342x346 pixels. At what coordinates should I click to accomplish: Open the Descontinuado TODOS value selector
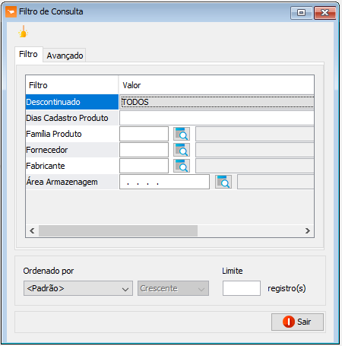(x=217, y=102)
